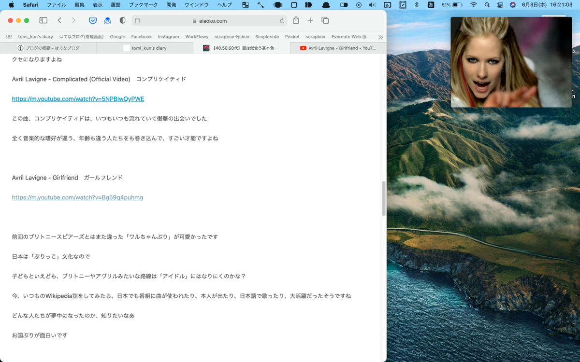Open tomi_kun's diary bookmark
This screenshot has height=362, width=580.
pyautogui.click(x=36, y=37)
